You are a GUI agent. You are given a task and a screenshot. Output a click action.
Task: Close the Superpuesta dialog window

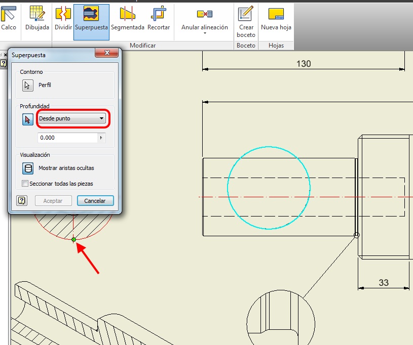tap(107, 53)
